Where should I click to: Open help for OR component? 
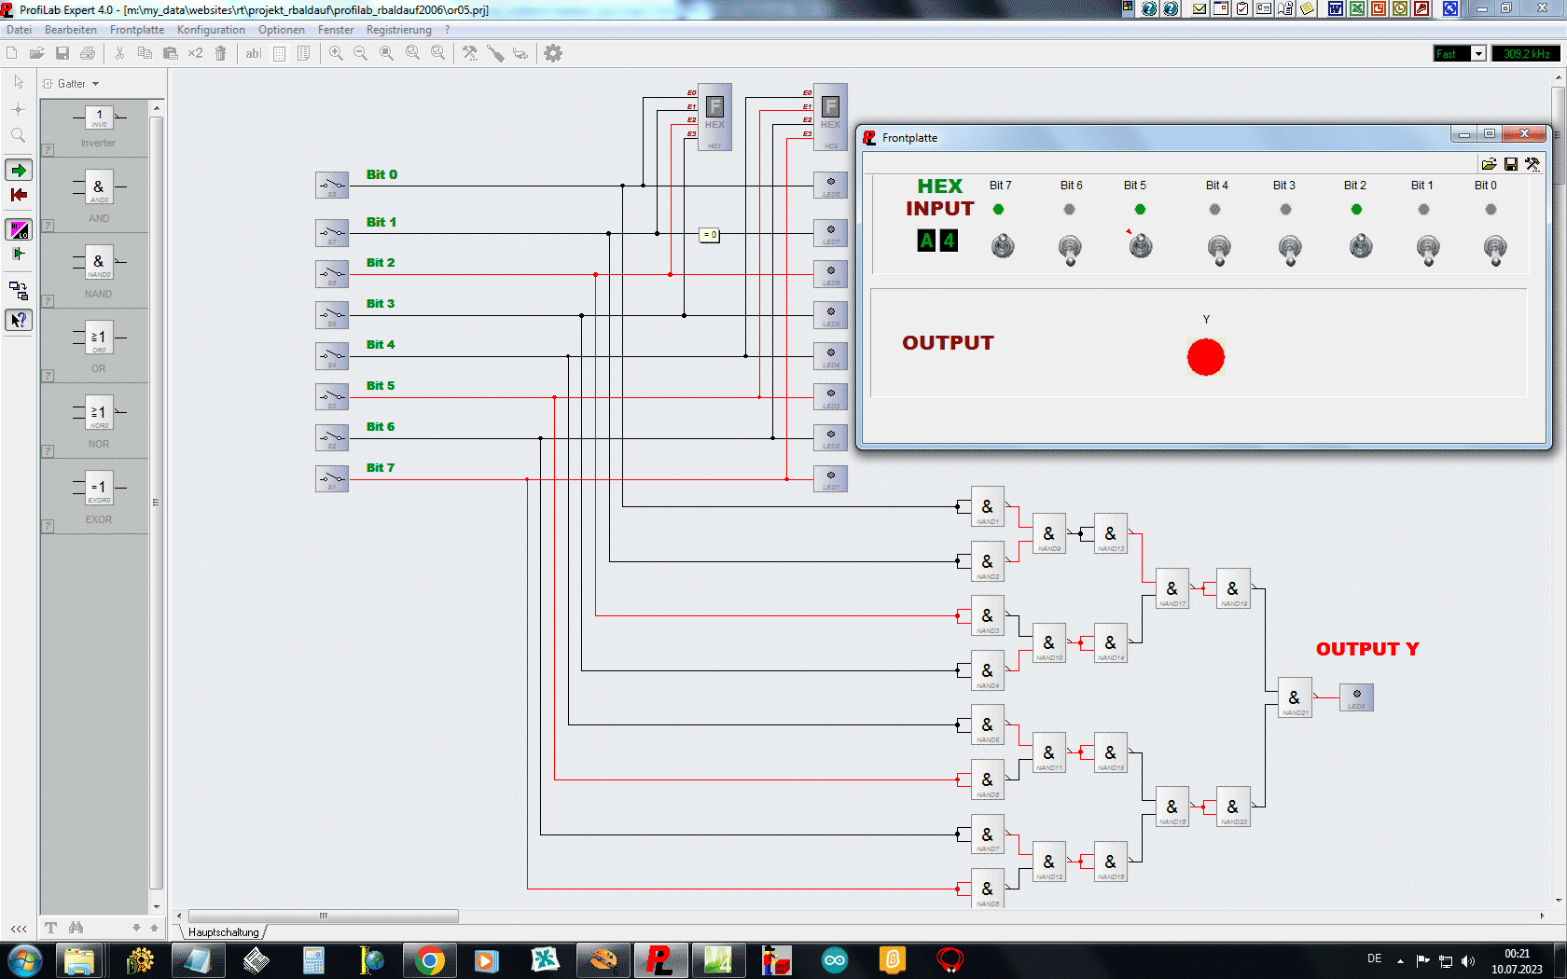[48, 376]
